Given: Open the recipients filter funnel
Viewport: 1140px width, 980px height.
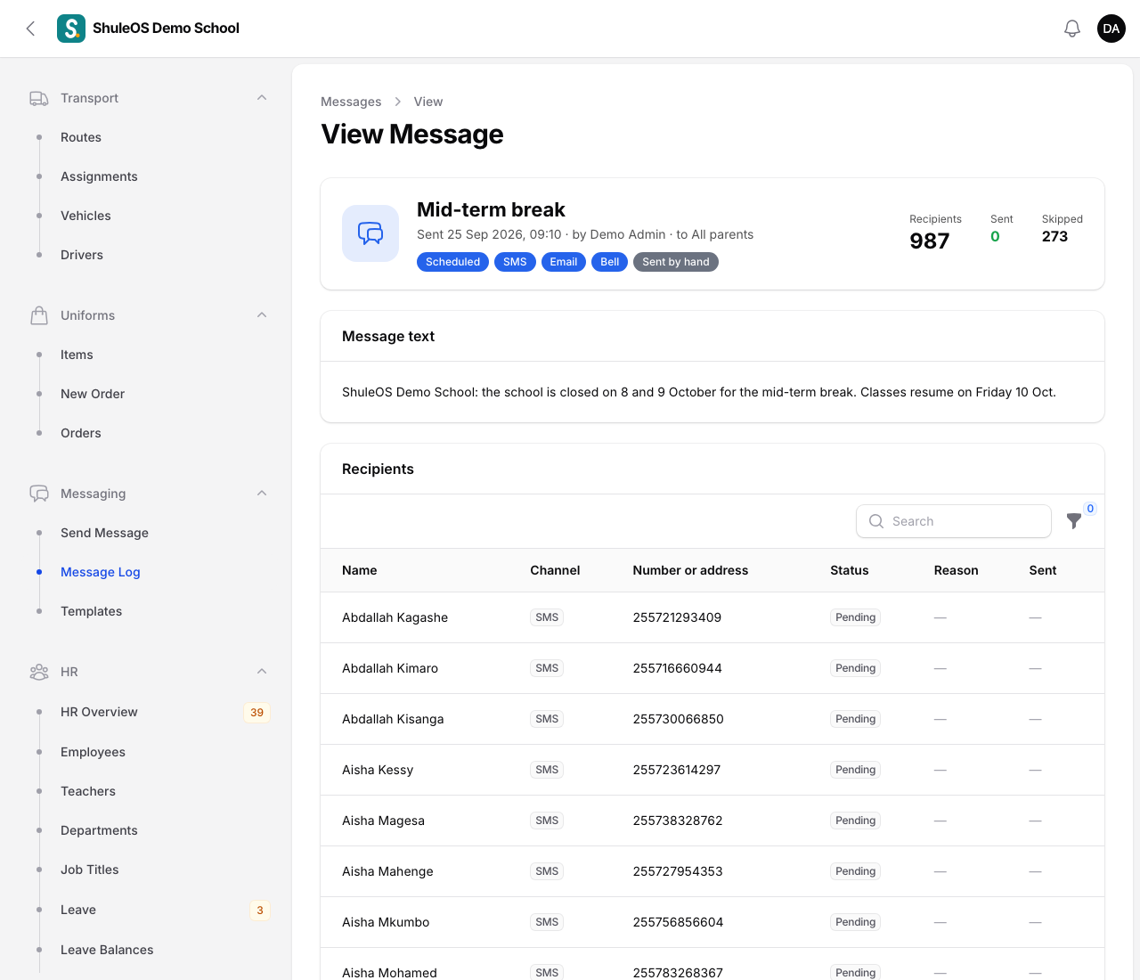Looking at the screenshot, I should point(1074,521).
